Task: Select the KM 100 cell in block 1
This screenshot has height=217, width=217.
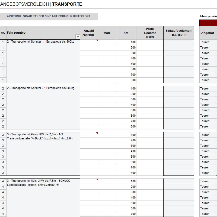Action: pos(126,42)
